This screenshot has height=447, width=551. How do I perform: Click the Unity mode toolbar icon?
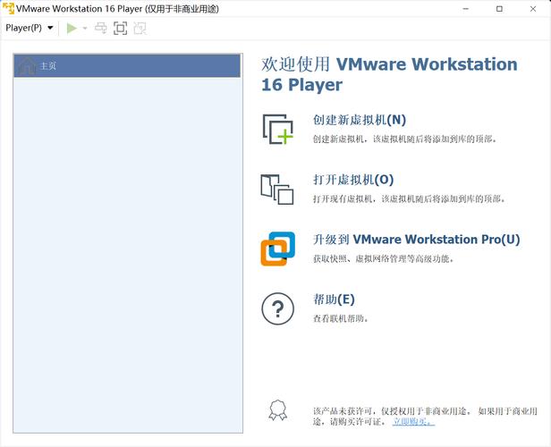tap(140, 28)
